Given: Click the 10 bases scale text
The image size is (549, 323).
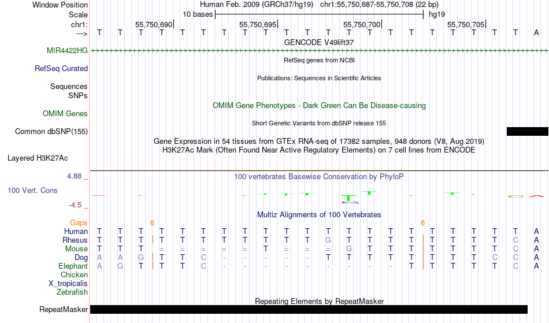Looking at the screenshot, I should coord(198,14).
